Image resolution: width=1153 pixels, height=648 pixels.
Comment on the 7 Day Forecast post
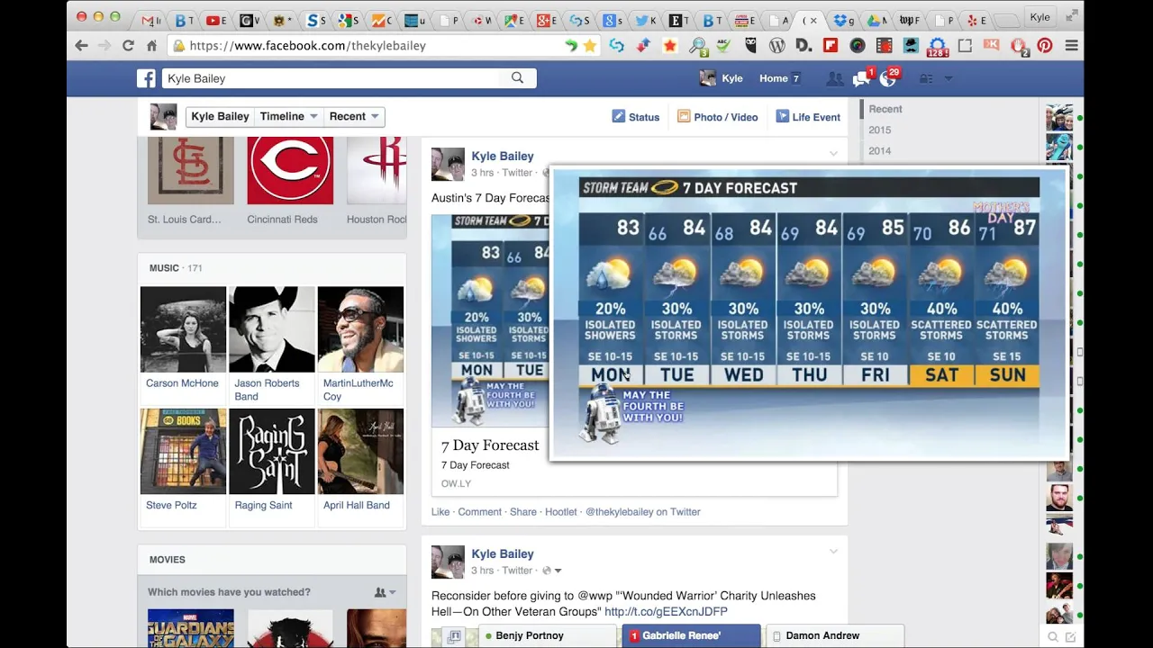coord(479,512)
